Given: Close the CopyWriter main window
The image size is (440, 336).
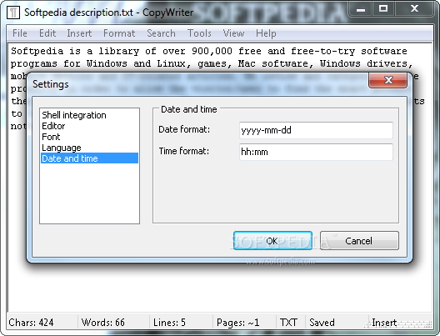Looking at the screenshot, I should click(414, 9).
